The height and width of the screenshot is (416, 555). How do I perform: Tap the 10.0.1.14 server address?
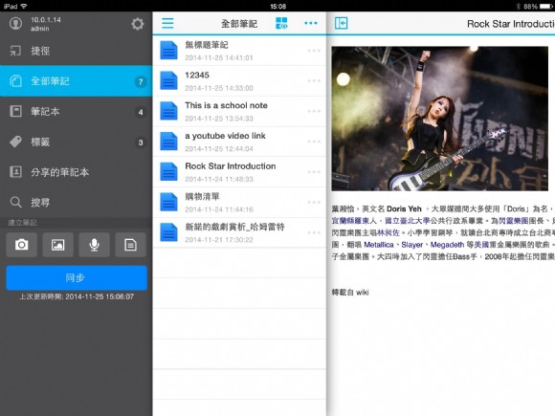click(x=46, y=20)
